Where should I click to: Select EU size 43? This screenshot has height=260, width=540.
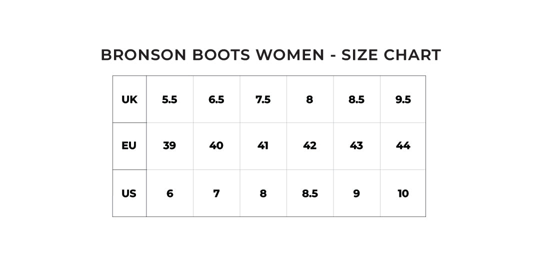(356, 146)
